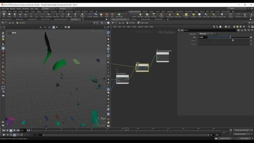Add a Spot Light from the shelf
Image resolution: width=254 pixels, height=143 pixels.
(x=147, y=15)
